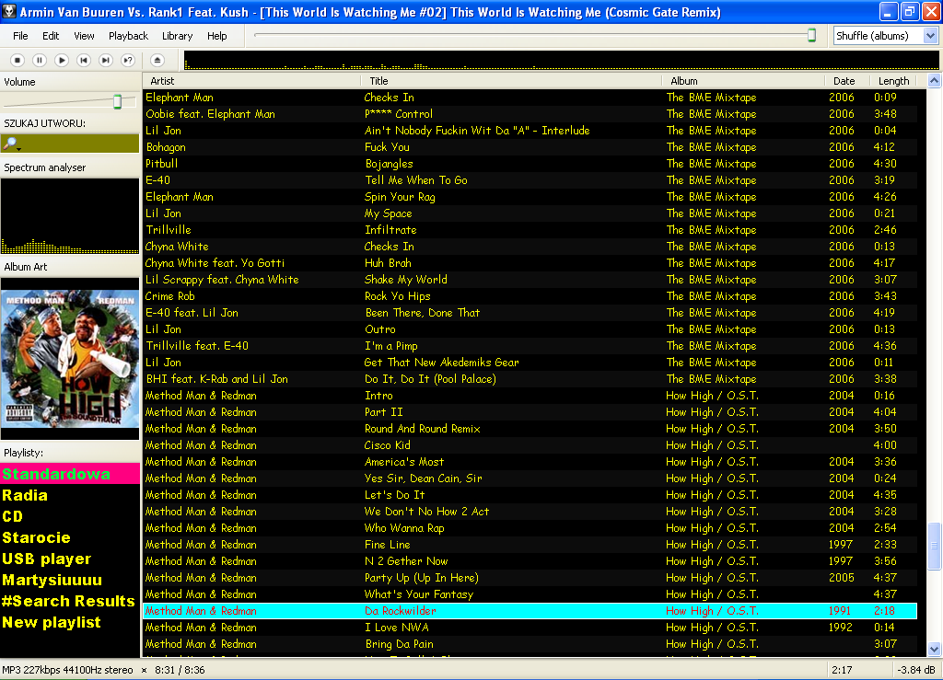943x680 pixels.
Task: Select the track 'We Don't No How 2 Act'
Action: click(x=530, y=512)
